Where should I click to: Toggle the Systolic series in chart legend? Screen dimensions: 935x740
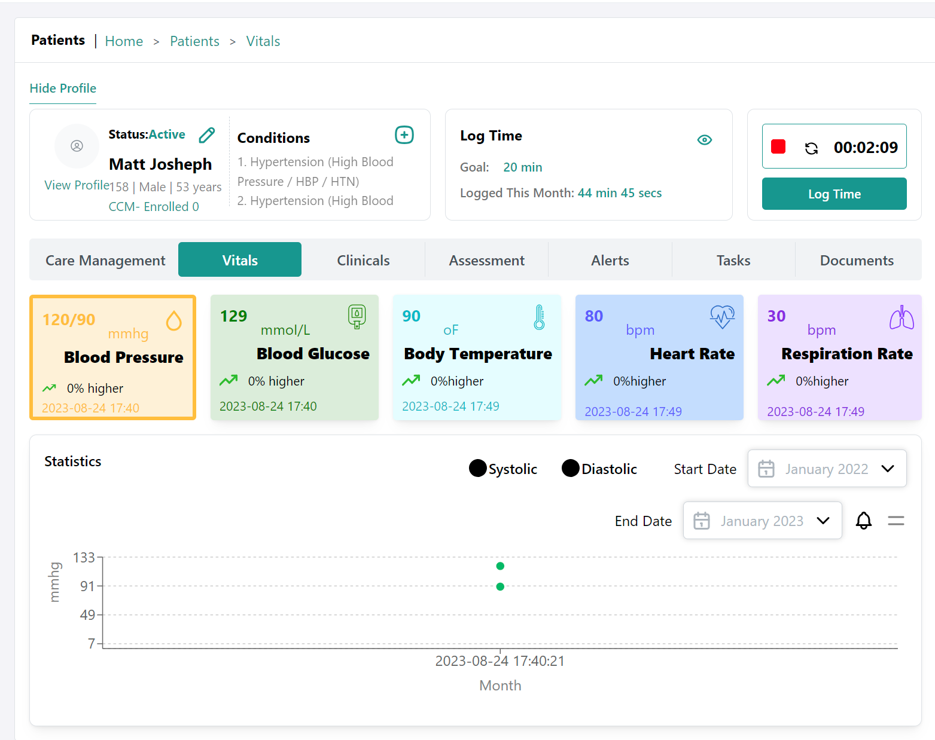click(x=503, y=469)
